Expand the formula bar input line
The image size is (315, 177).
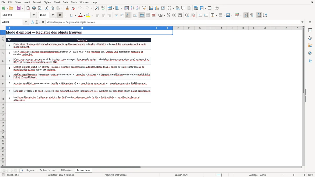pos(302,22)
